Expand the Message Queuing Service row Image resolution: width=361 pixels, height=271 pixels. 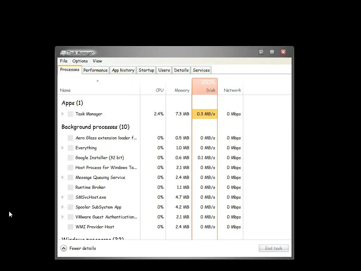click(62, 177)
